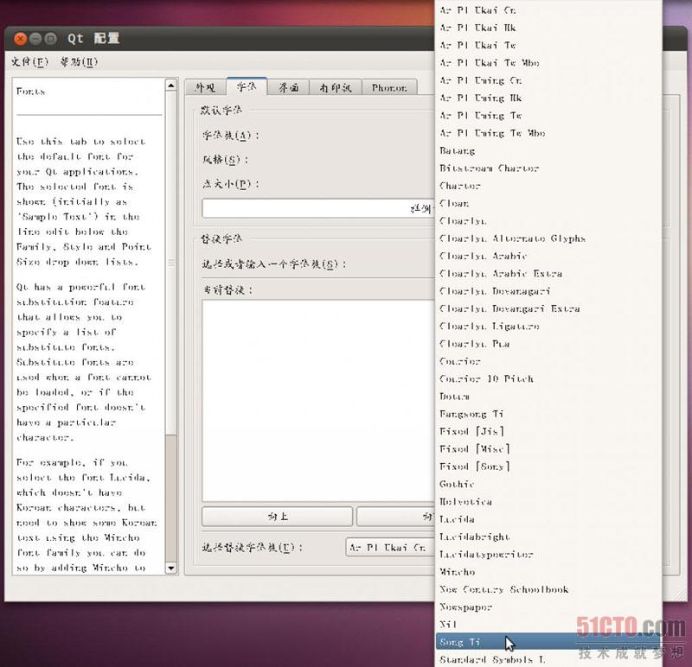
Task: Select AR PL UKai HK from font list
Action: click(548, 28)
